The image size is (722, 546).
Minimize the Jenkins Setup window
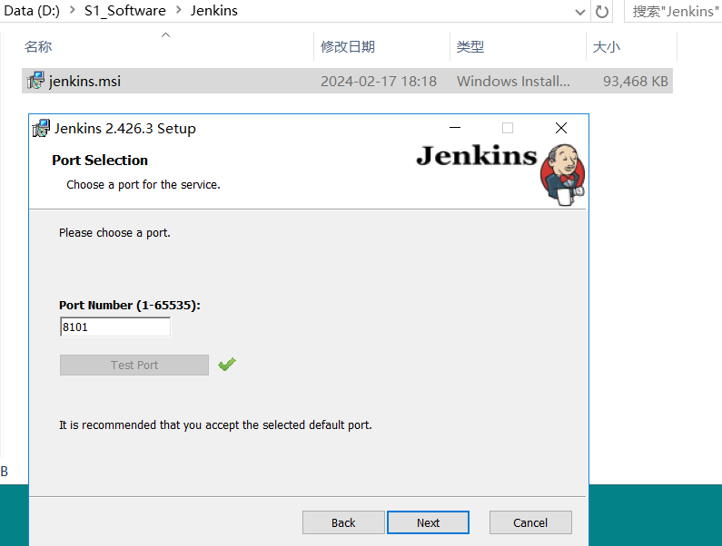(x=455, y=127)
